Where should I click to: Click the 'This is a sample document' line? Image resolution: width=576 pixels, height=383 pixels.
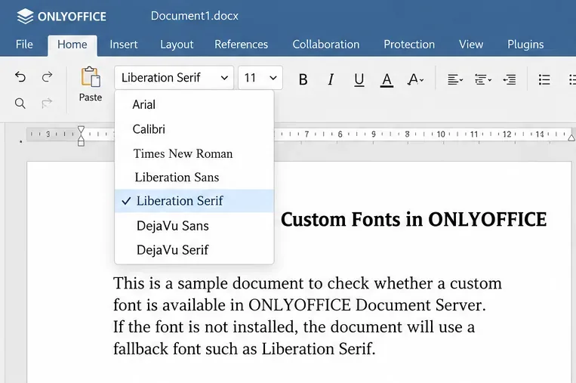tap(307, 283)
